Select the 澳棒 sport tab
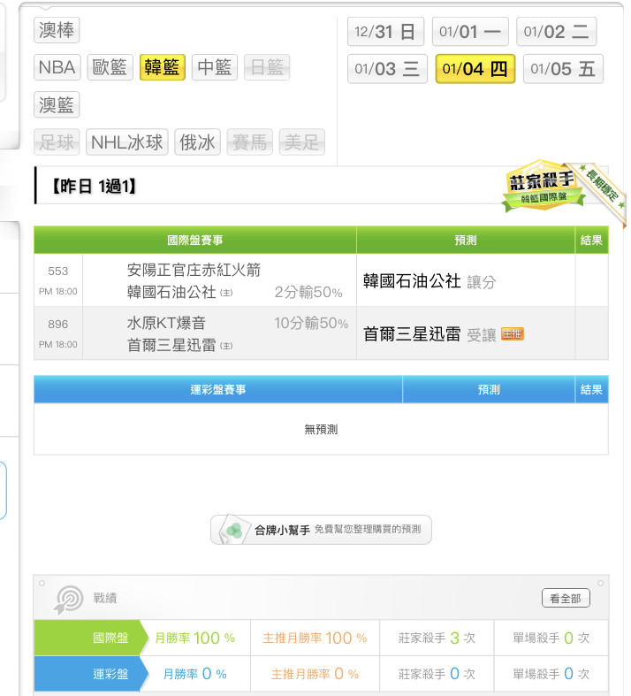This screenshot has width=631, height=696. (x=57, y=30)
